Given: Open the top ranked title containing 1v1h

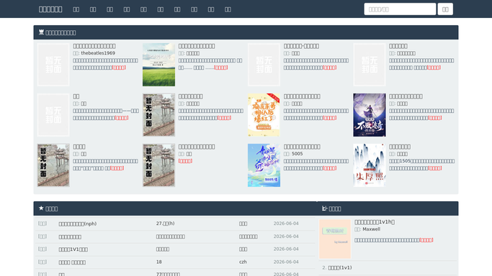Looking at the screenshot, I should 375,222.
